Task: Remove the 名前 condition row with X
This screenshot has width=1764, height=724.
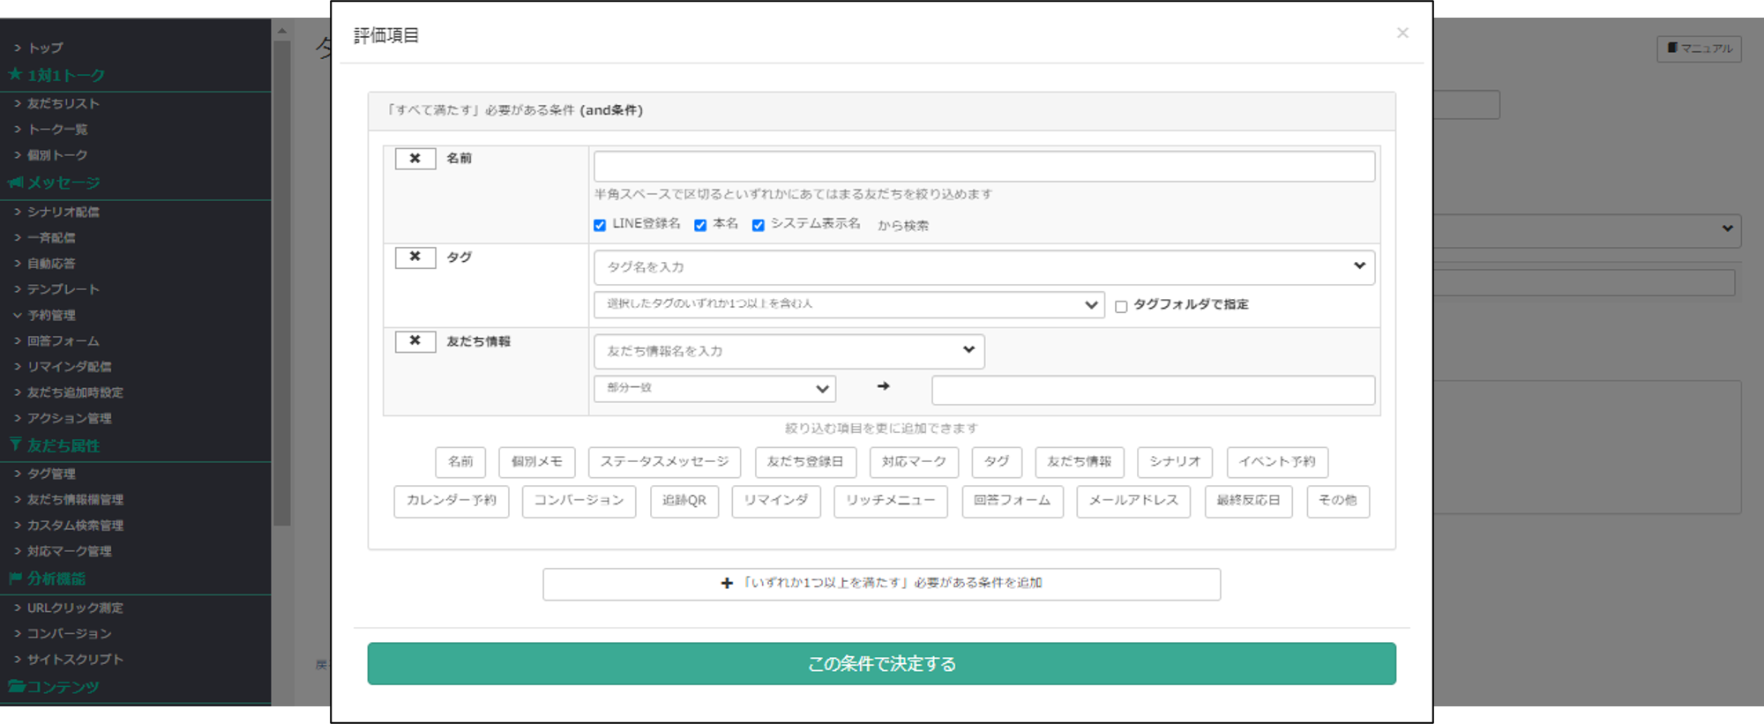Action: [415, 159]
